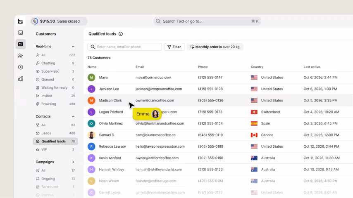
Task: Click the app logo at top left
Action: coord(20,21)
